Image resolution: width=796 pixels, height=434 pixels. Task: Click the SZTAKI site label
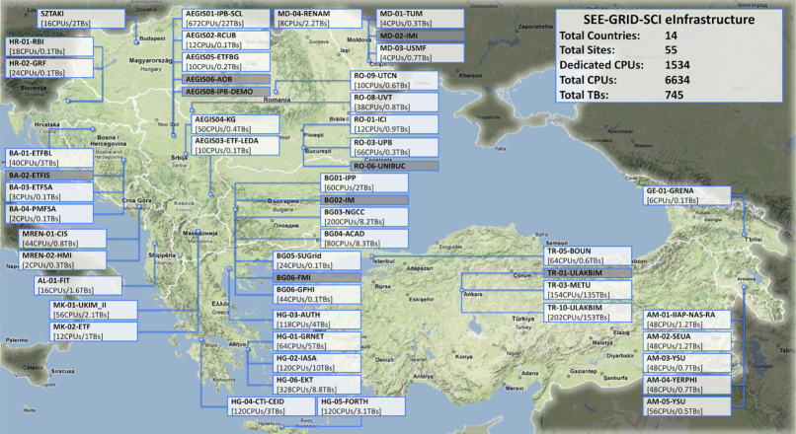tap(82, 19)
